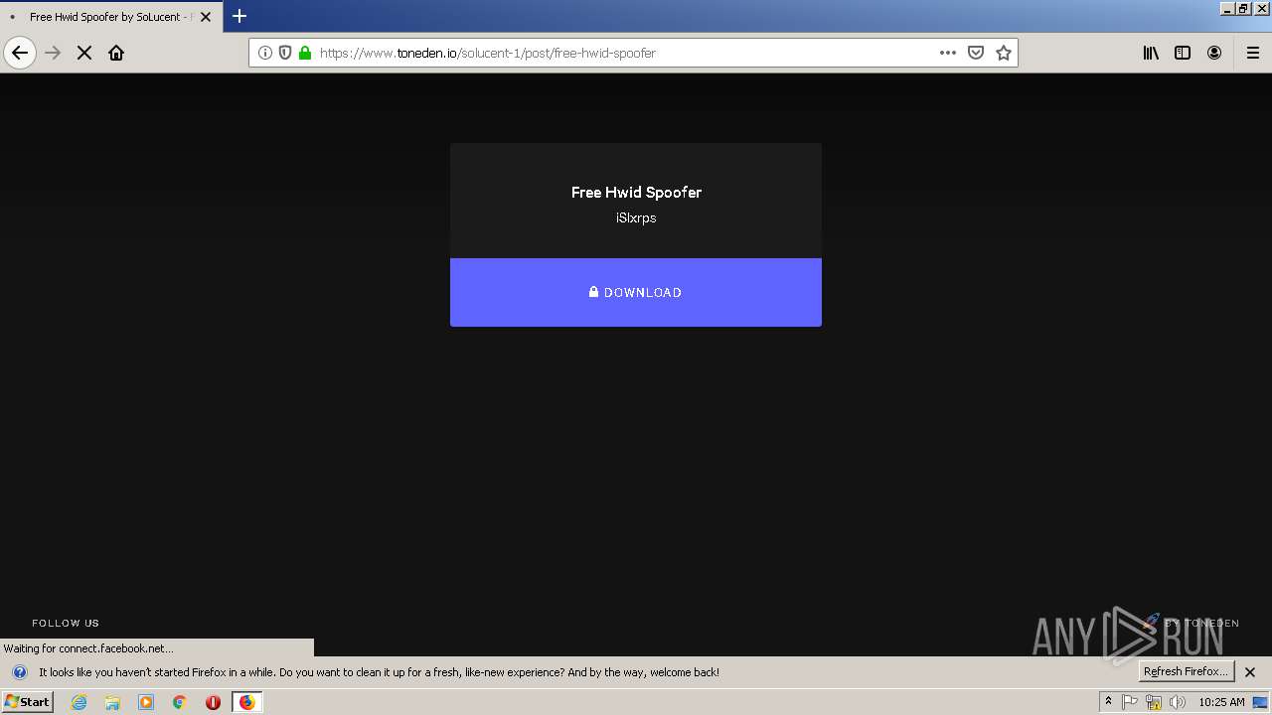The image size is (1272, 715).
Task: Switch to Firefox taskbar button
Action: [x=246, y=702]
